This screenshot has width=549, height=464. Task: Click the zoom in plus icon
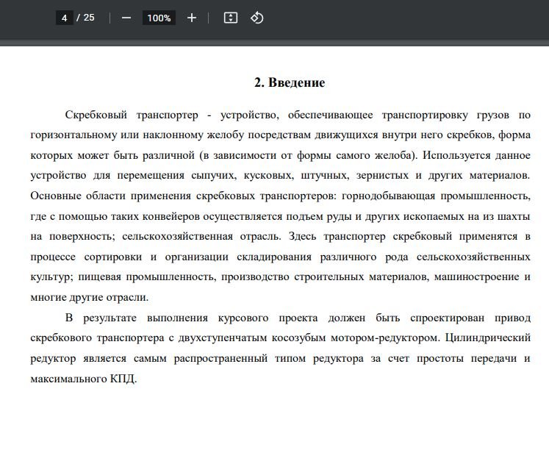pyautogui.click(x=192, y=18)
